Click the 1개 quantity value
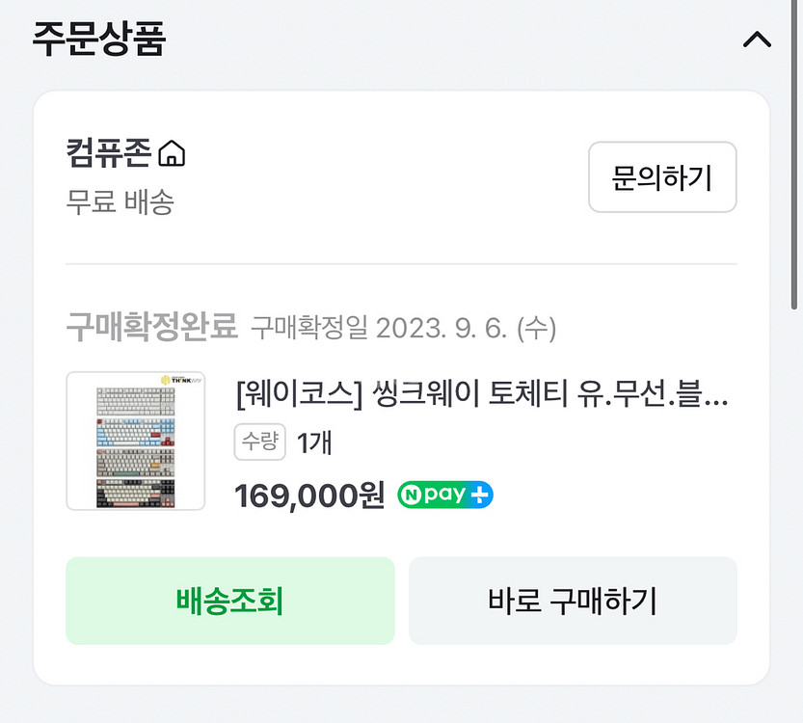This screenshot has width=803, height=723. tap(311, 442)
